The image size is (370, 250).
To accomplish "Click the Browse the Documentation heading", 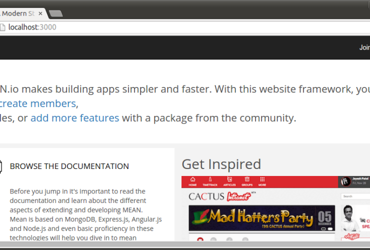I will pyautogui.click(x=69, y=166).
